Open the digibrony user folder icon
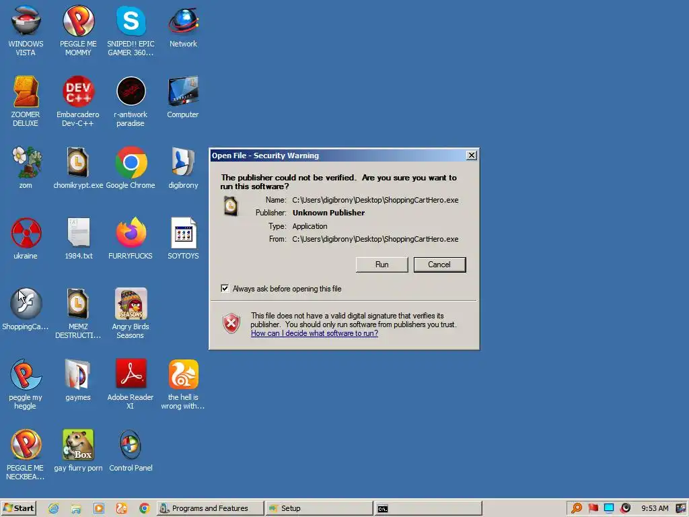Viewport: 689px width, 517px height. click(183, 168)
